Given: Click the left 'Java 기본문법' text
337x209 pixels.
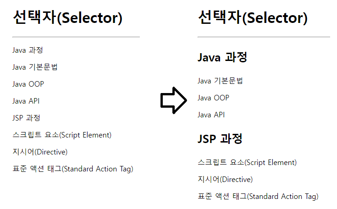Looking at the screenshot, I should pos(35,67).
